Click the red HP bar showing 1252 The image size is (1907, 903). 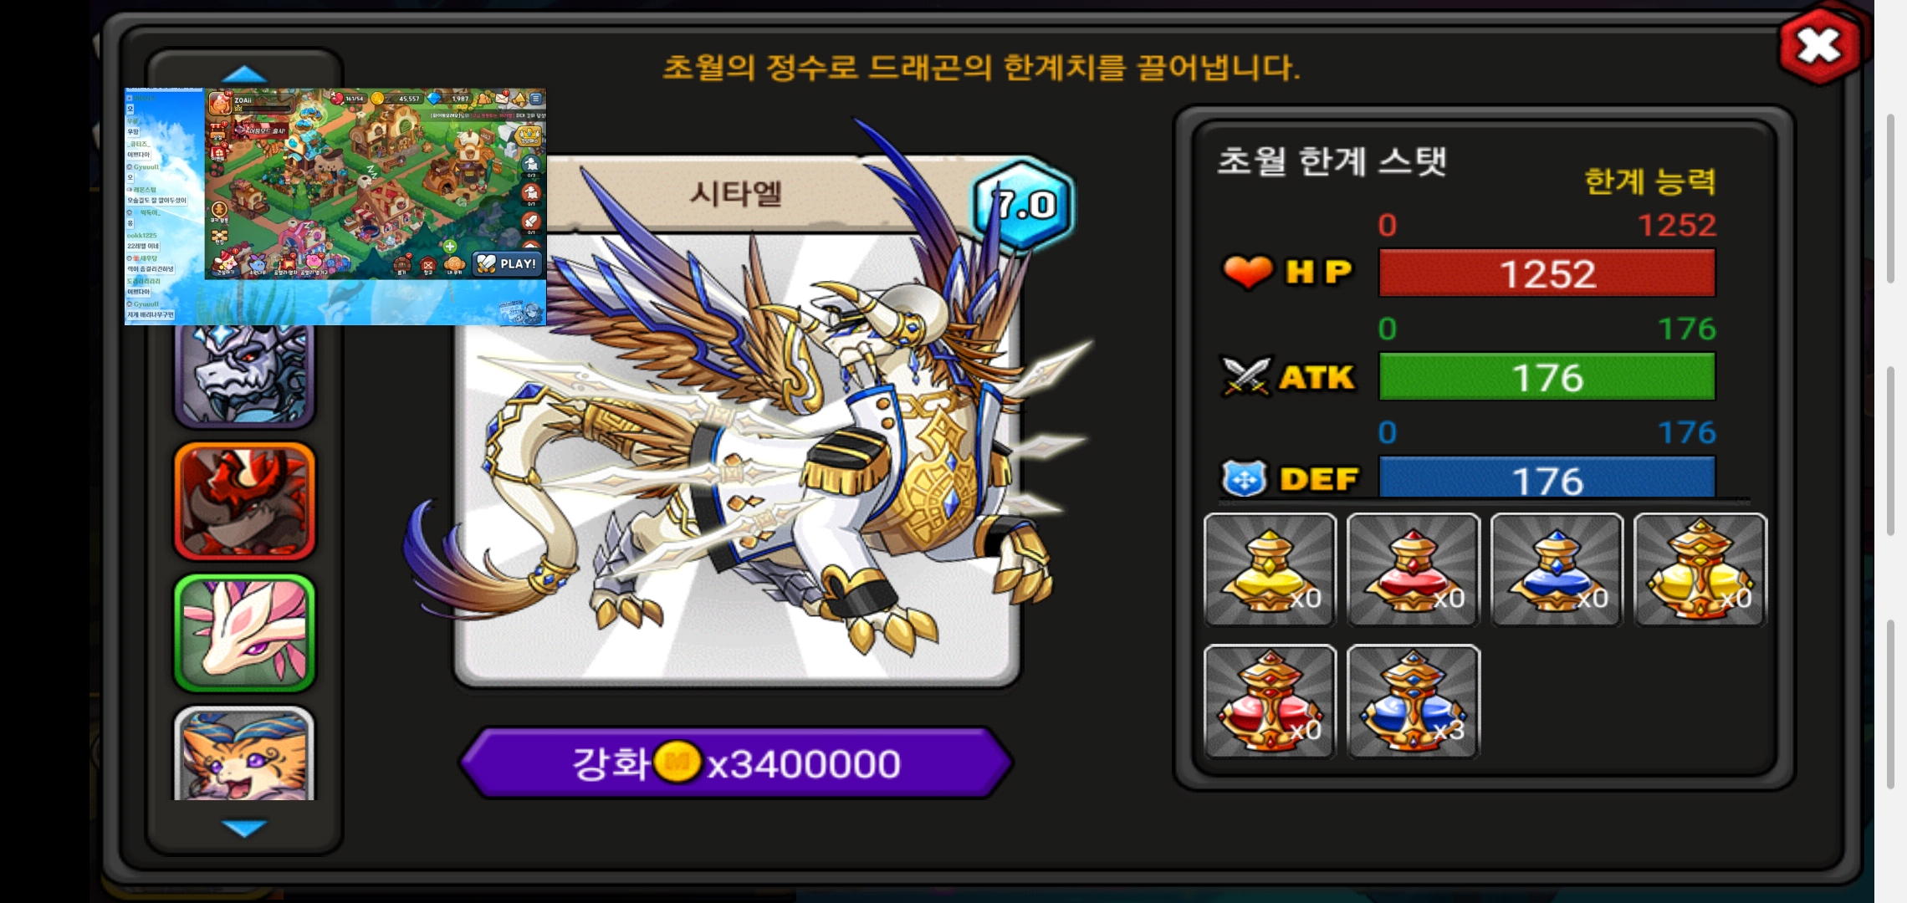[1547, 273]
